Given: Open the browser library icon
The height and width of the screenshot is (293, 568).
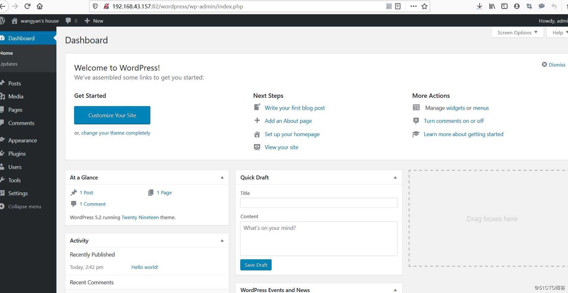Looking at the screenshot, I should tap(492, 6).
